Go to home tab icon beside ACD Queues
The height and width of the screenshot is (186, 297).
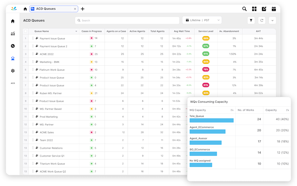(x=25, y=9)
